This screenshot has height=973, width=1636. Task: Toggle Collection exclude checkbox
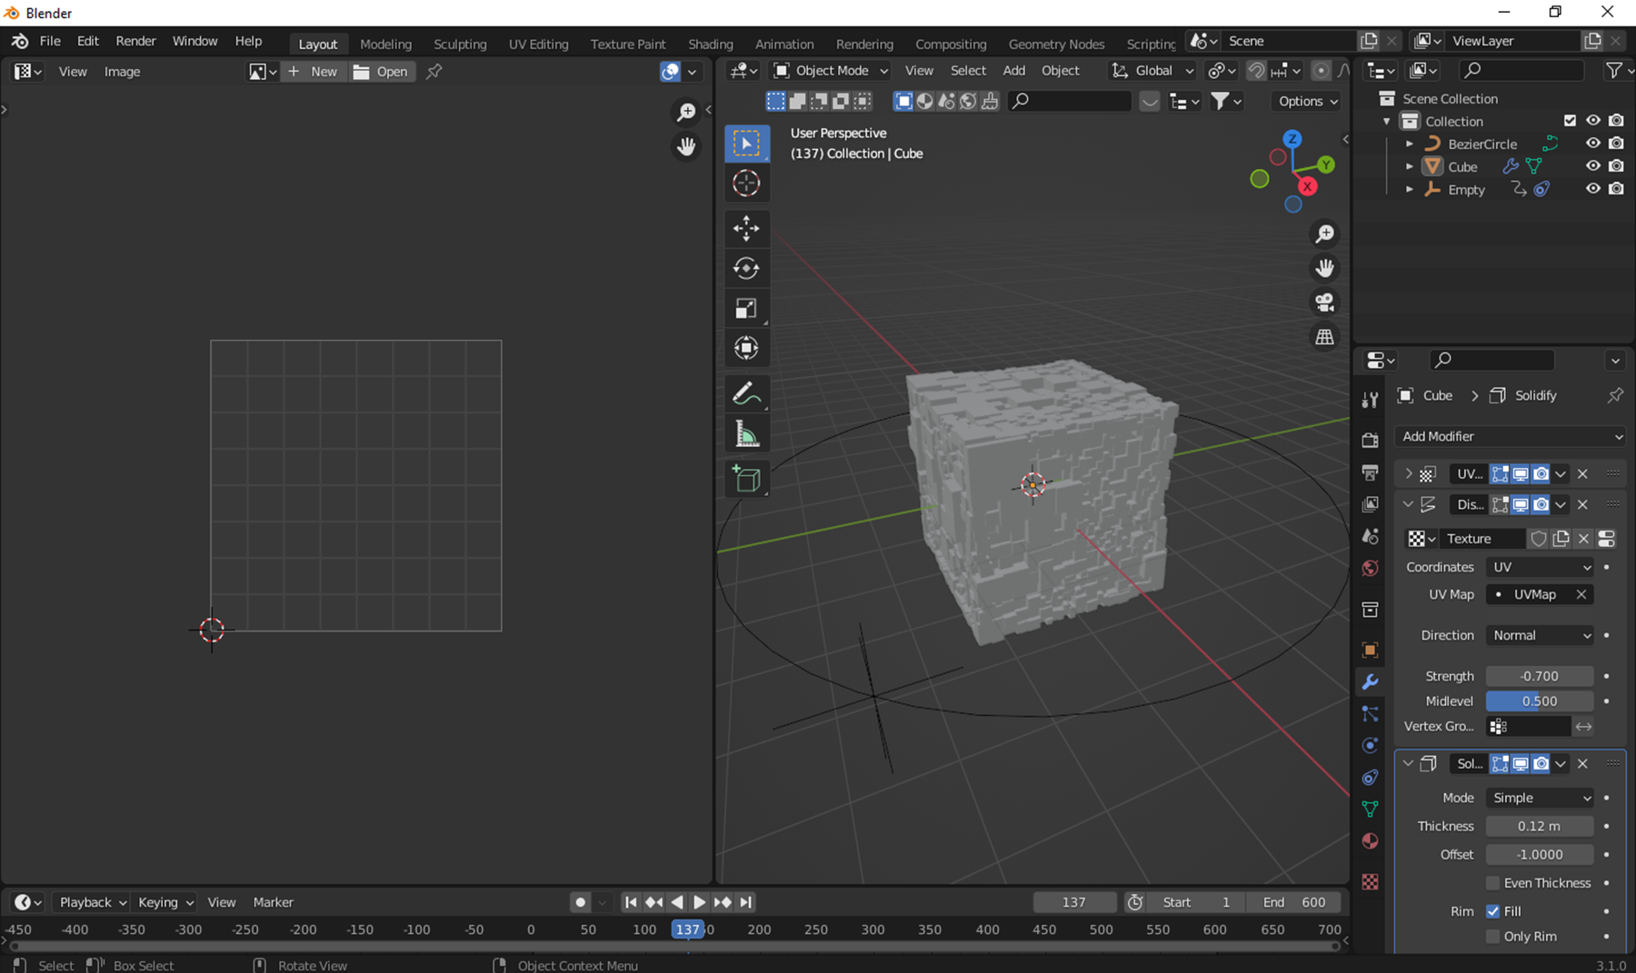pyautogui.click(x=1570, y=121)
